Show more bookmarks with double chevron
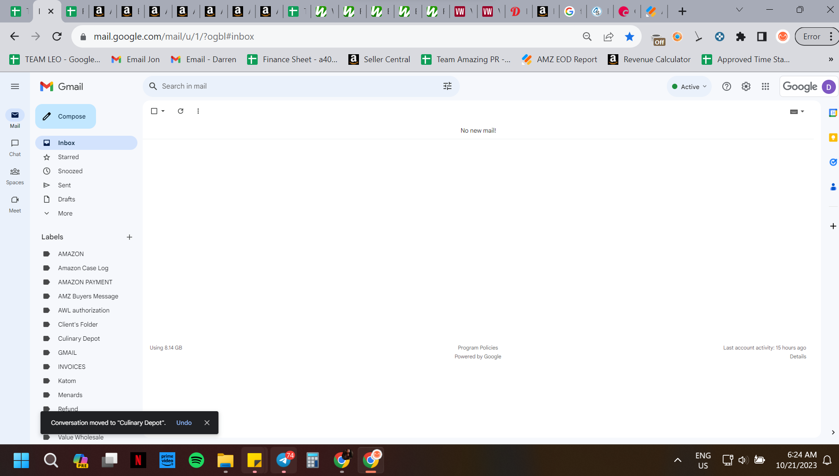The image size is (839, 476). [831, 59]
